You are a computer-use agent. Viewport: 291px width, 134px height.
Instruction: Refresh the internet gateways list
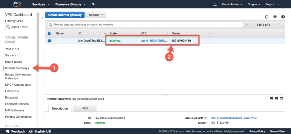click(x=267, y=17)
